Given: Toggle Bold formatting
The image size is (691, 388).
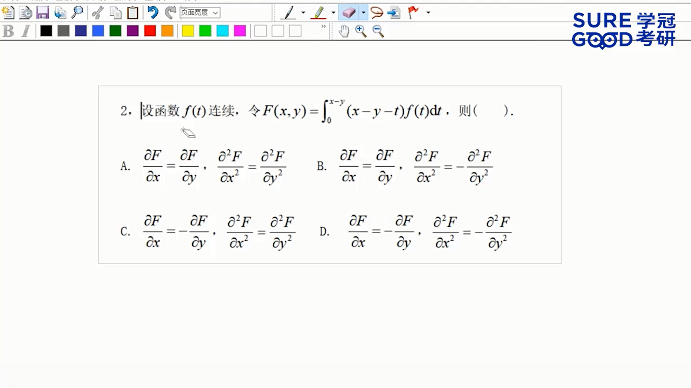Looking at the screenshot, I should [8, 31].
